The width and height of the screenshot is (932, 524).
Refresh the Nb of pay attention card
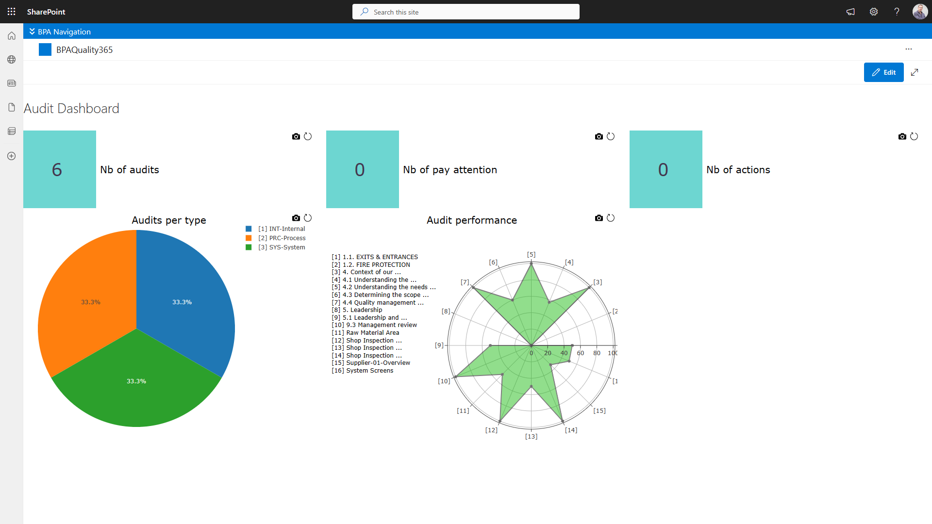coord(611,136)
